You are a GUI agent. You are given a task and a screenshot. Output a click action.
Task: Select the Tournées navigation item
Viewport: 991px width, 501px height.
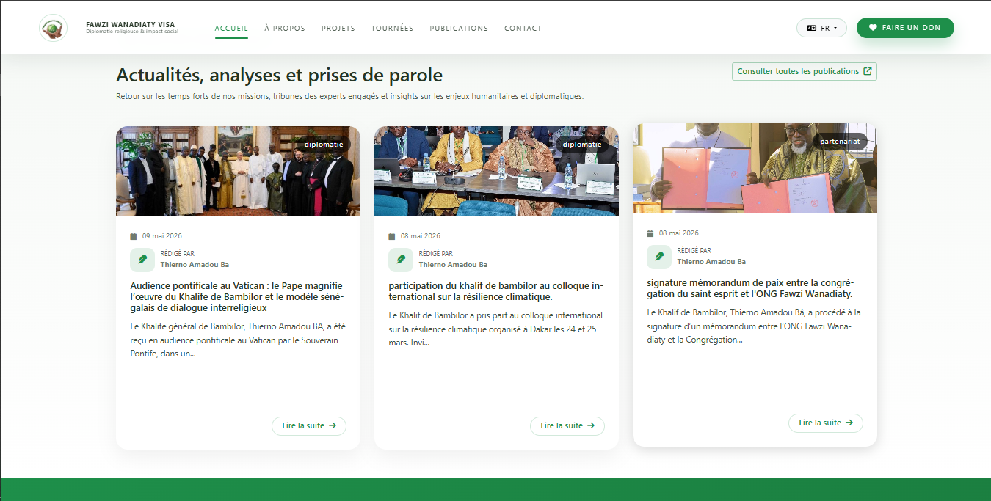(x=392, y=29)
